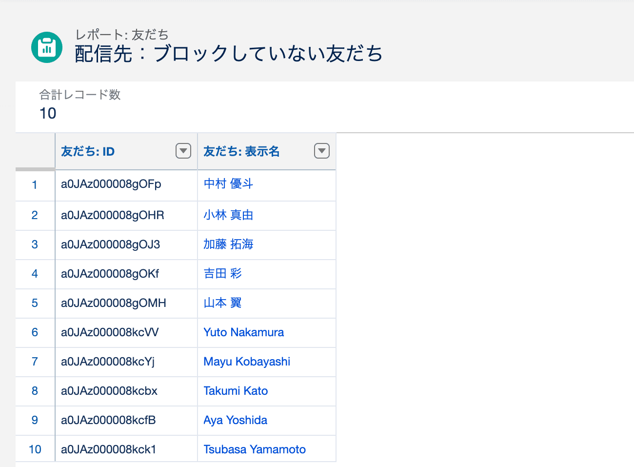The image size is (634, 467).
Task: Click the row number 1 cell
Action: click(x=35, y=185)
